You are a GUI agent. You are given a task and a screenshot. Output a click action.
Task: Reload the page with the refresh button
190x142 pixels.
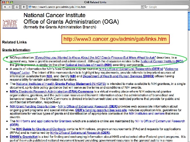coord(17,7)
